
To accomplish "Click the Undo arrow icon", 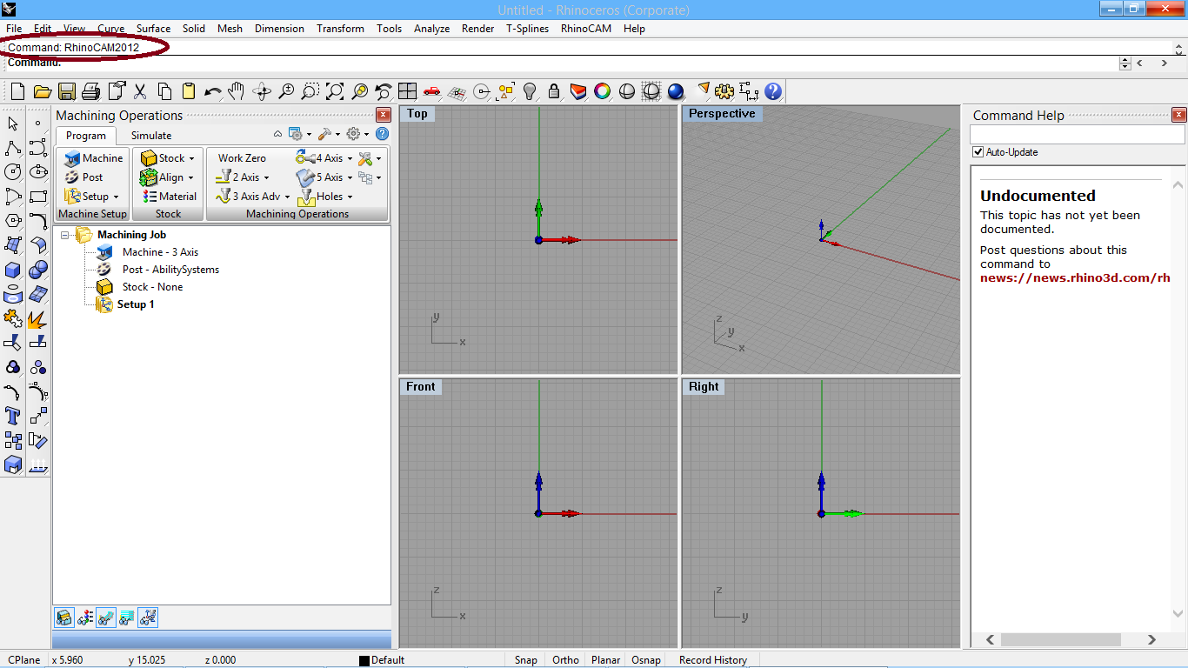I will pyautogui.click(x=213, y=91).
